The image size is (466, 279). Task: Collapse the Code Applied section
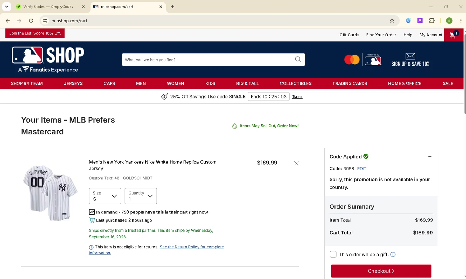pyautogui.click(x=430, y=157)
